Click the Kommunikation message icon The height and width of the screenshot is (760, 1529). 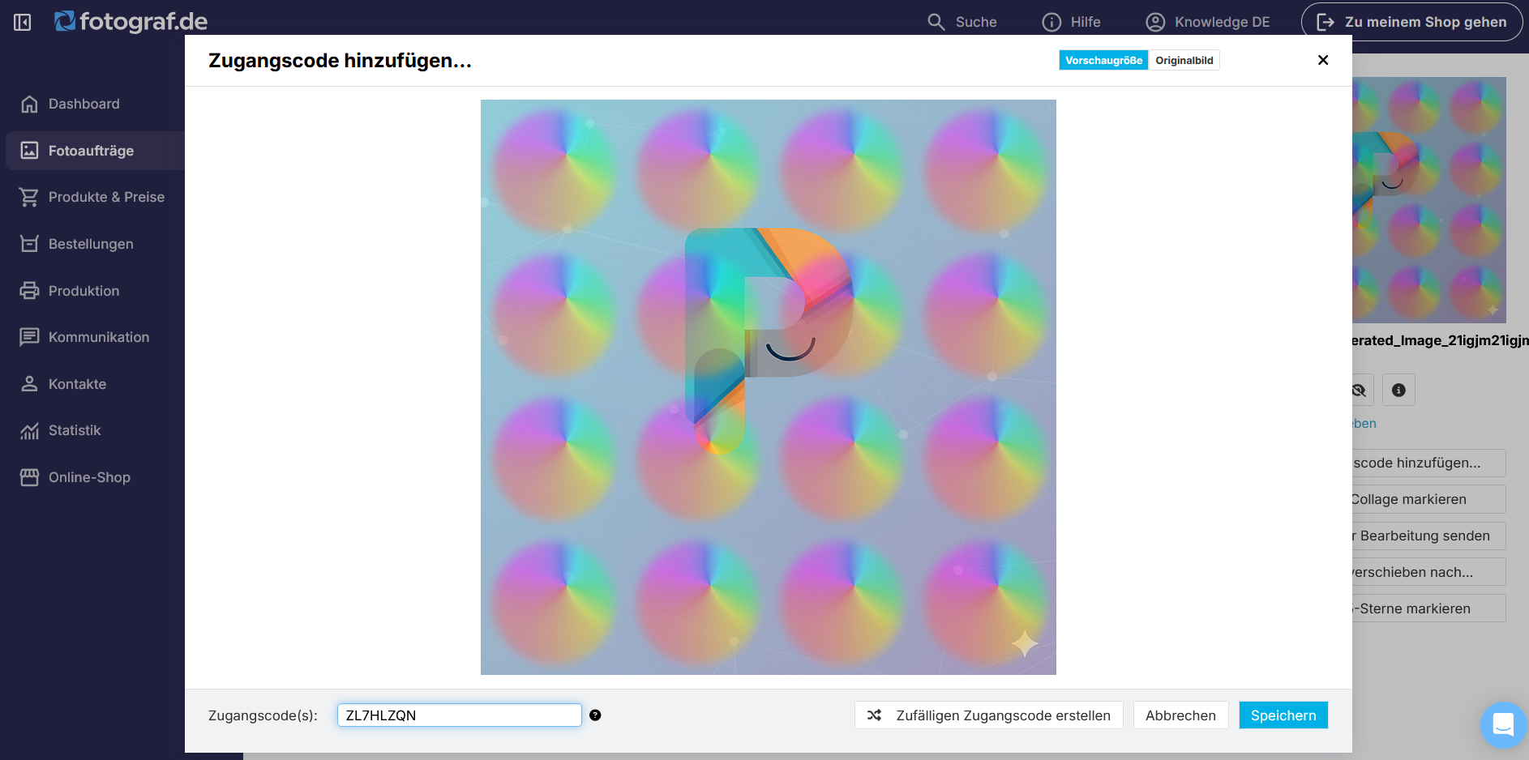29,337
